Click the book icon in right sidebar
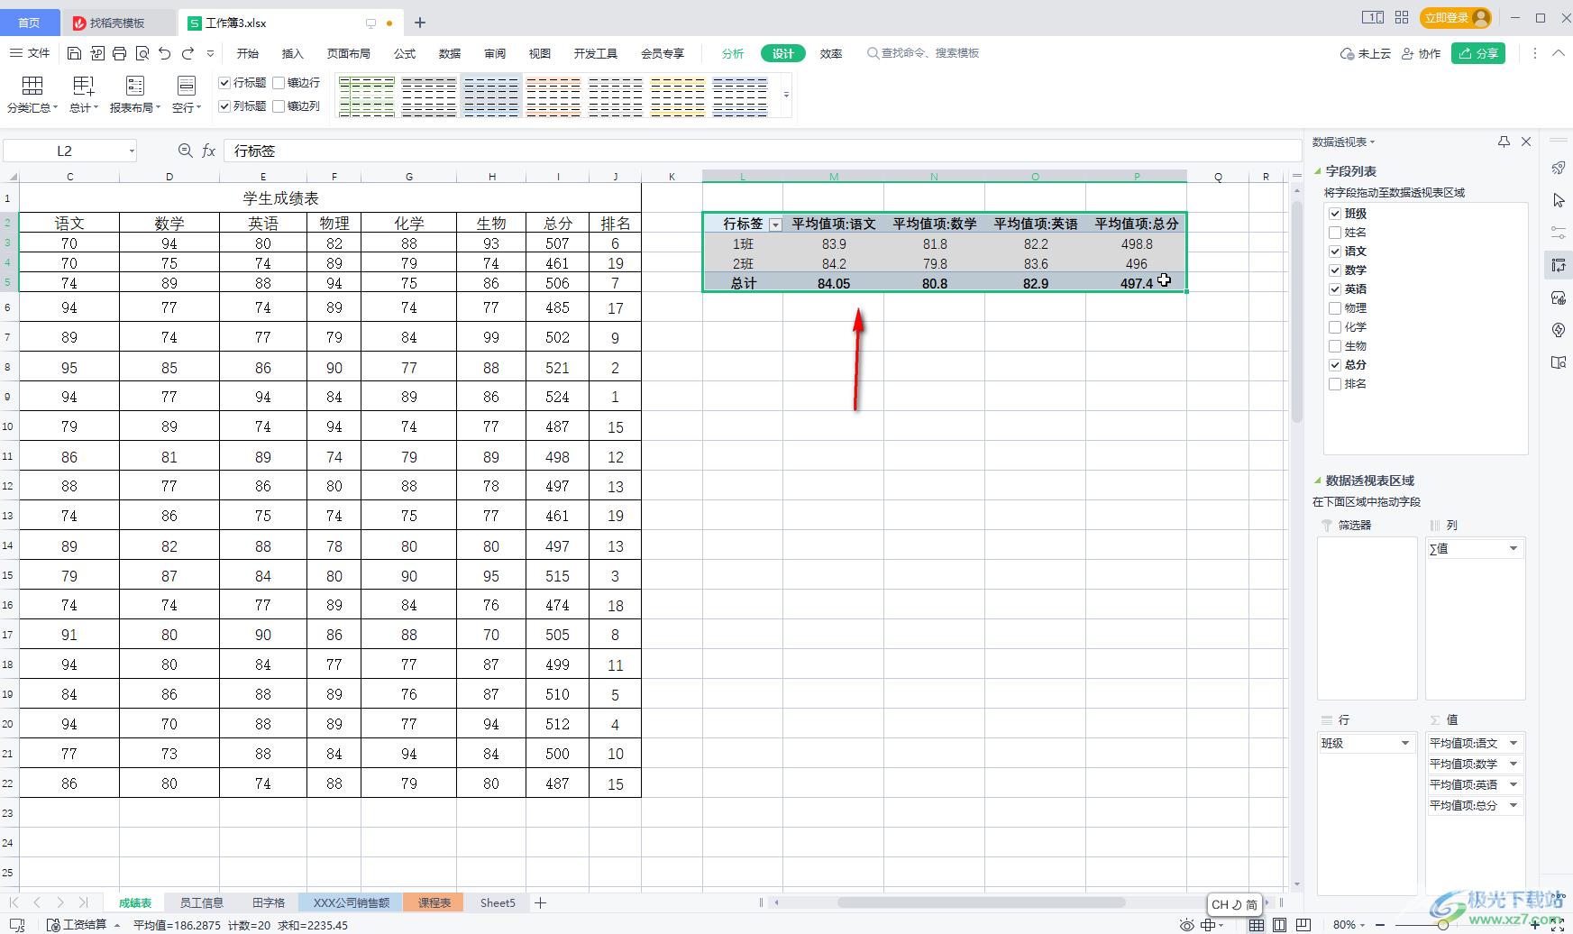The width and height of the screenshot is (1573, 934). tap(1559, 362)
